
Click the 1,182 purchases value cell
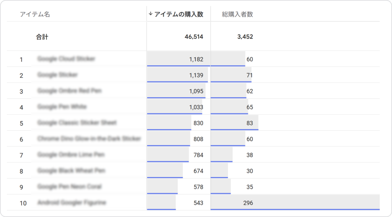[x=196, y=60]
